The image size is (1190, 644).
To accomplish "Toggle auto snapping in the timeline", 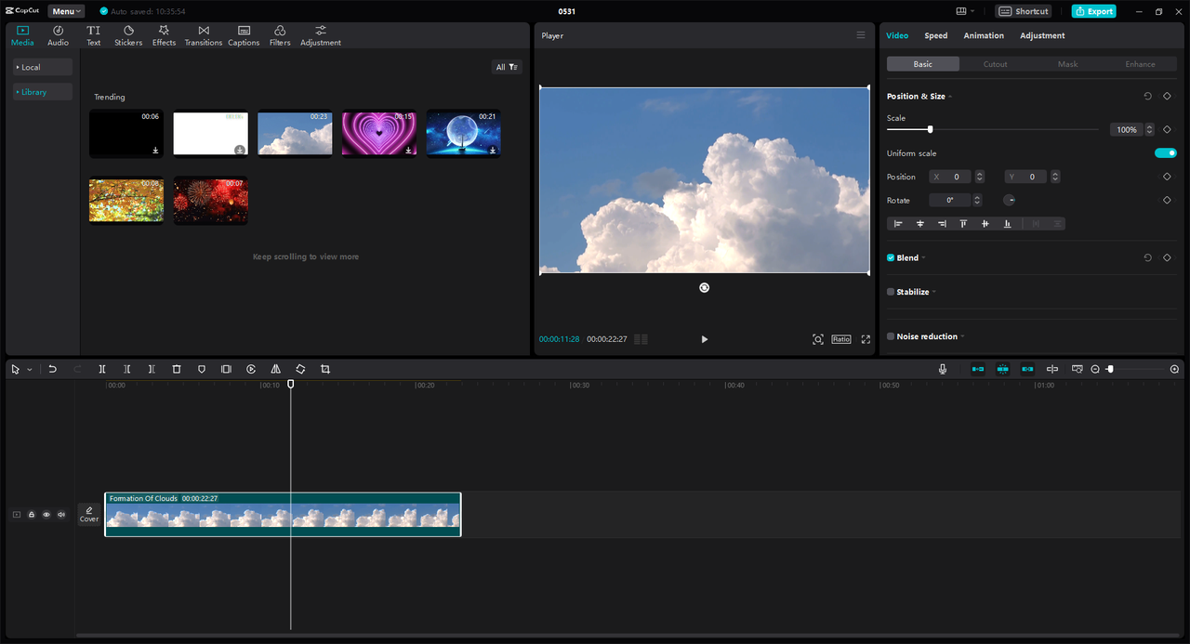I will [x=1003, y=369].
